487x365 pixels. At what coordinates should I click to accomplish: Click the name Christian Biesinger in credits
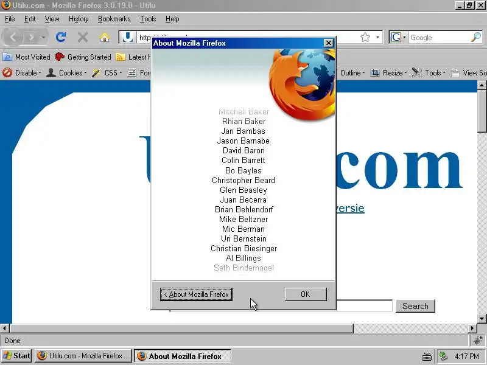(x=244, y=248)
